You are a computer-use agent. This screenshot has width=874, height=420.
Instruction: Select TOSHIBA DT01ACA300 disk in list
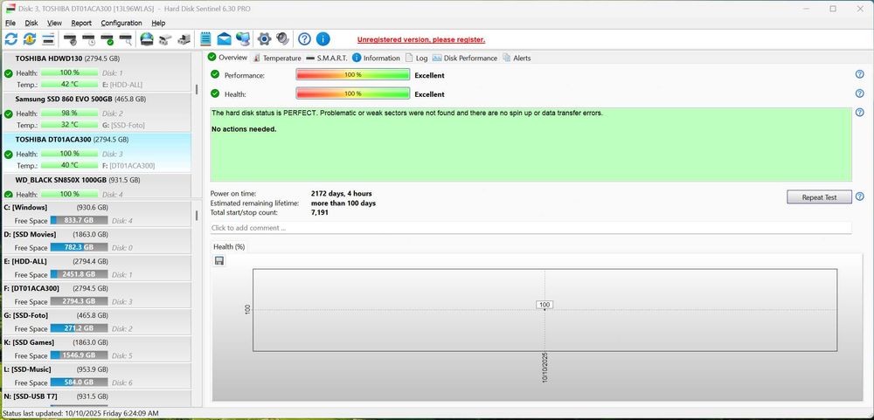click(x=97, y=153)
